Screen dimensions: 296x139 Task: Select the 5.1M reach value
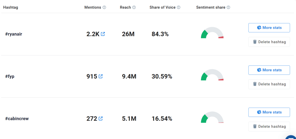pyautogui.click(x=129, y=118)
